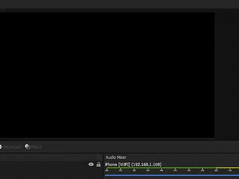Click the black preview canvas
Image resolution: width=239 pixels, height=179 pixels.
coord(107,75)
